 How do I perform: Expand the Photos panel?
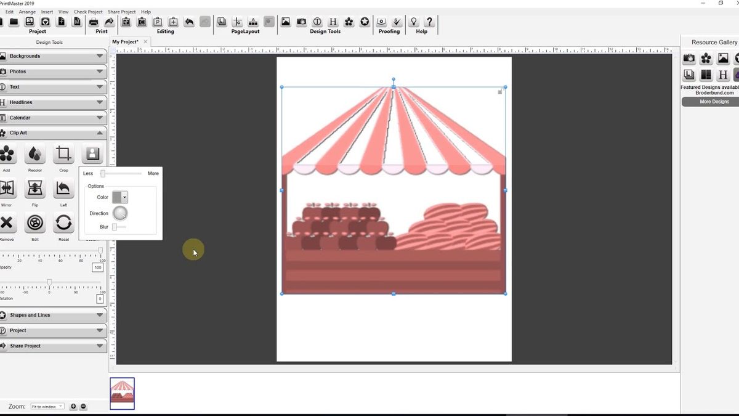[x=53, y=71]
